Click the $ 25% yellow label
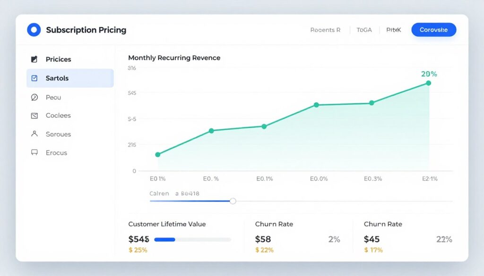Screen dimensions: 484x276 138,250
